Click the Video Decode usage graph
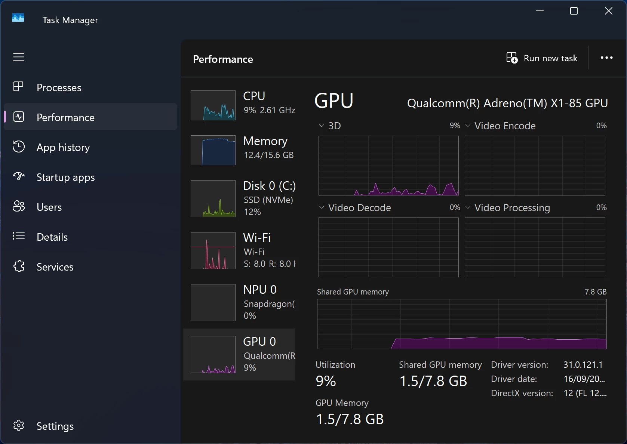 click(388, 247)
